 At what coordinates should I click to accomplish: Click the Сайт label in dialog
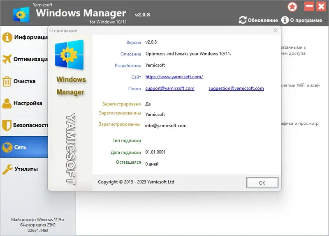click(x=136, y=77)
